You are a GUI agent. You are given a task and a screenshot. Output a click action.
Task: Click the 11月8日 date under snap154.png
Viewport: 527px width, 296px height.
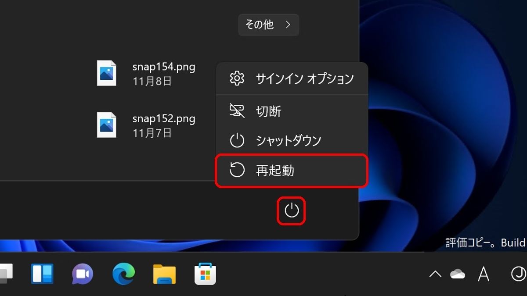pos(152,81)
